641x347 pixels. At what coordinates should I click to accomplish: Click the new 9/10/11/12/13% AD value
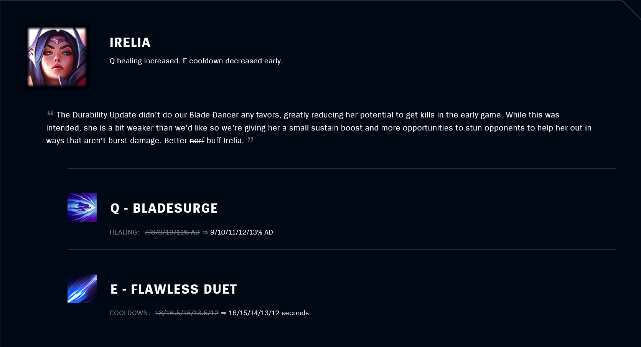point(242,232)
